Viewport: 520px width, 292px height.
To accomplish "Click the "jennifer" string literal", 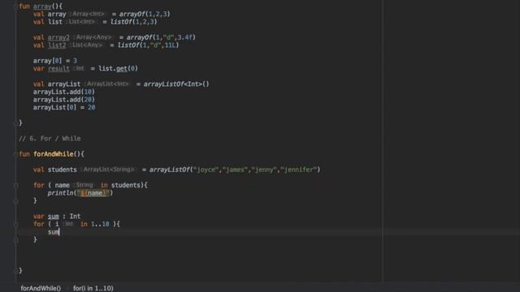I will [x=300, y=170].
